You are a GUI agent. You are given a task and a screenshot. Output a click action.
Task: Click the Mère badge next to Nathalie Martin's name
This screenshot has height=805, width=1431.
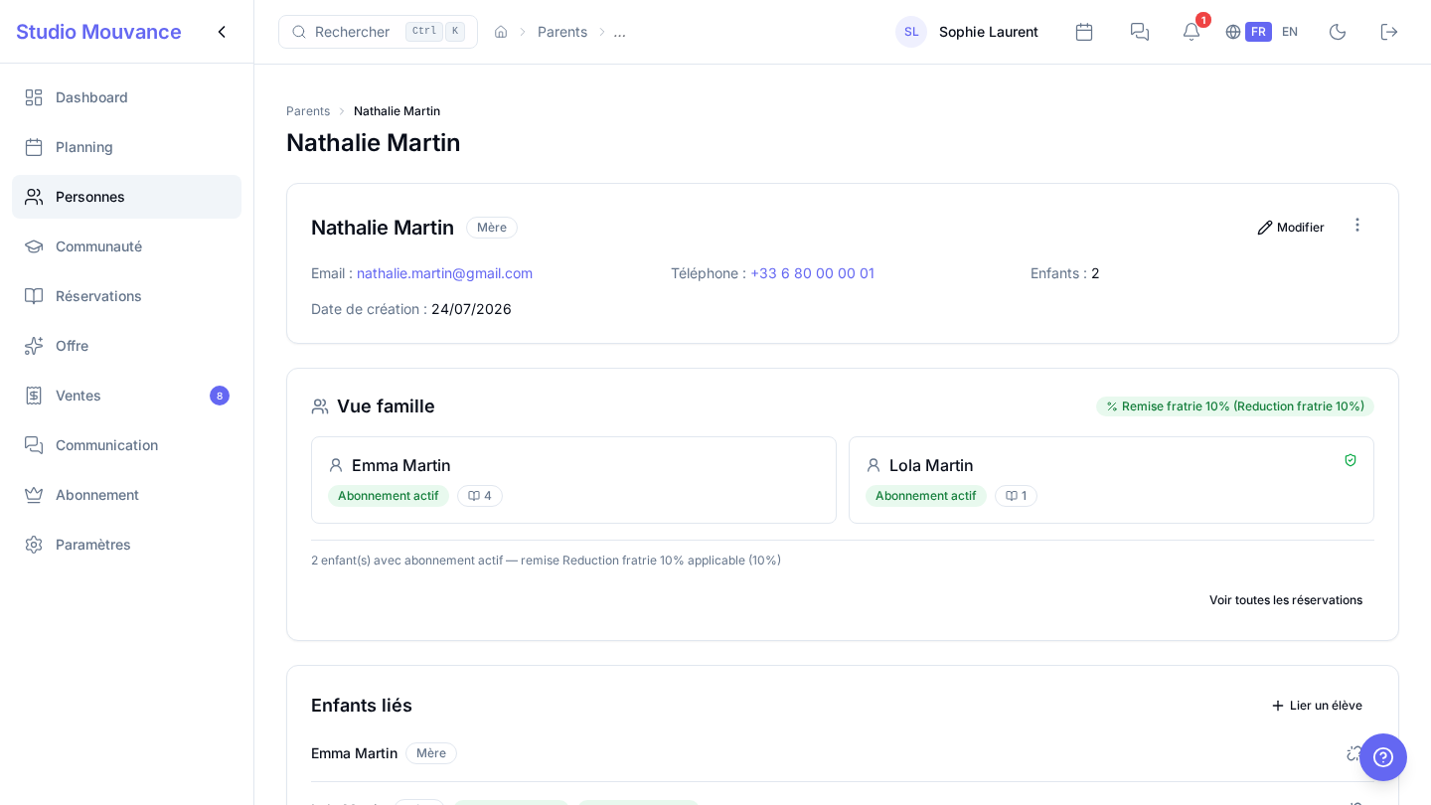click(x=492, y=228)
